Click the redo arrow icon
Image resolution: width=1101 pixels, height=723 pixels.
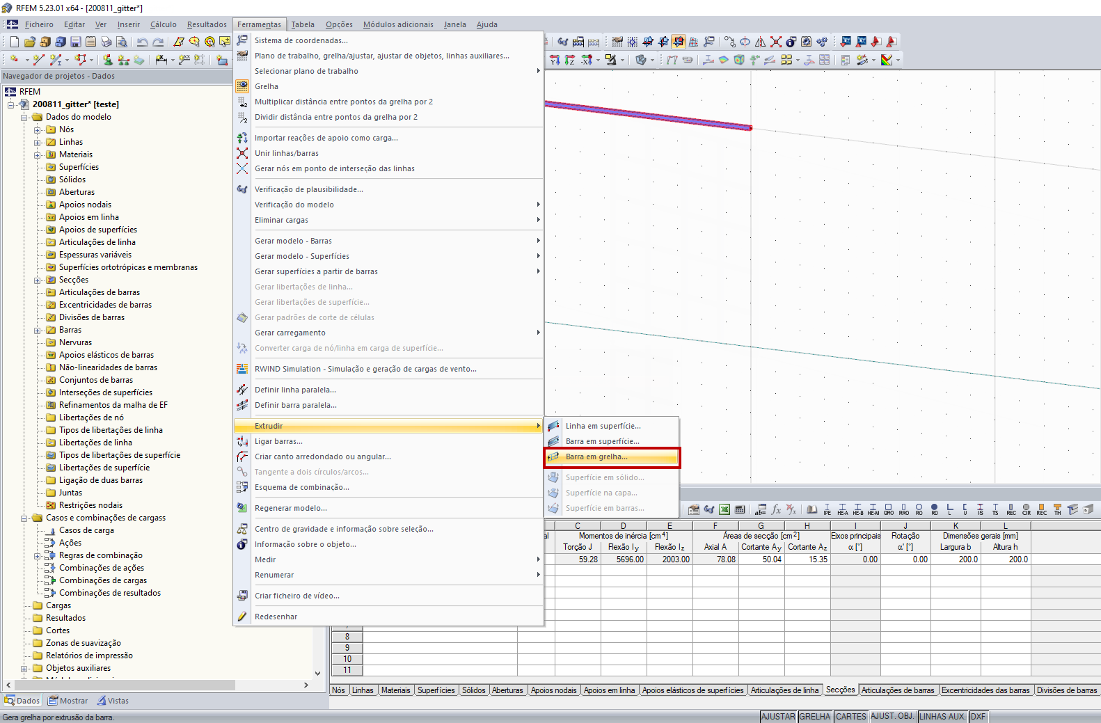pos(158,42)
